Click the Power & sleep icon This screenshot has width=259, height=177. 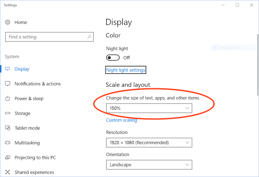[7, 99]
